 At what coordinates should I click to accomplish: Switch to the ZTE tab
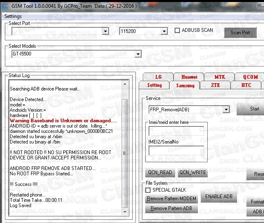[x=215, y=85]
